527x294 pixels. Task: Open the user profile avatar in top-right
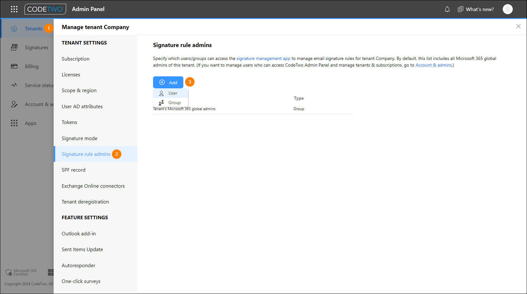pyautogui.click(x=507, y=9)
